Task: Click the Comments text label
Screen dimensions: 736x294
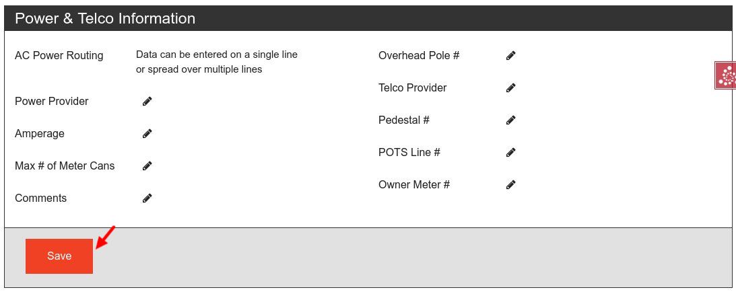Action: [x=40, y=198]
